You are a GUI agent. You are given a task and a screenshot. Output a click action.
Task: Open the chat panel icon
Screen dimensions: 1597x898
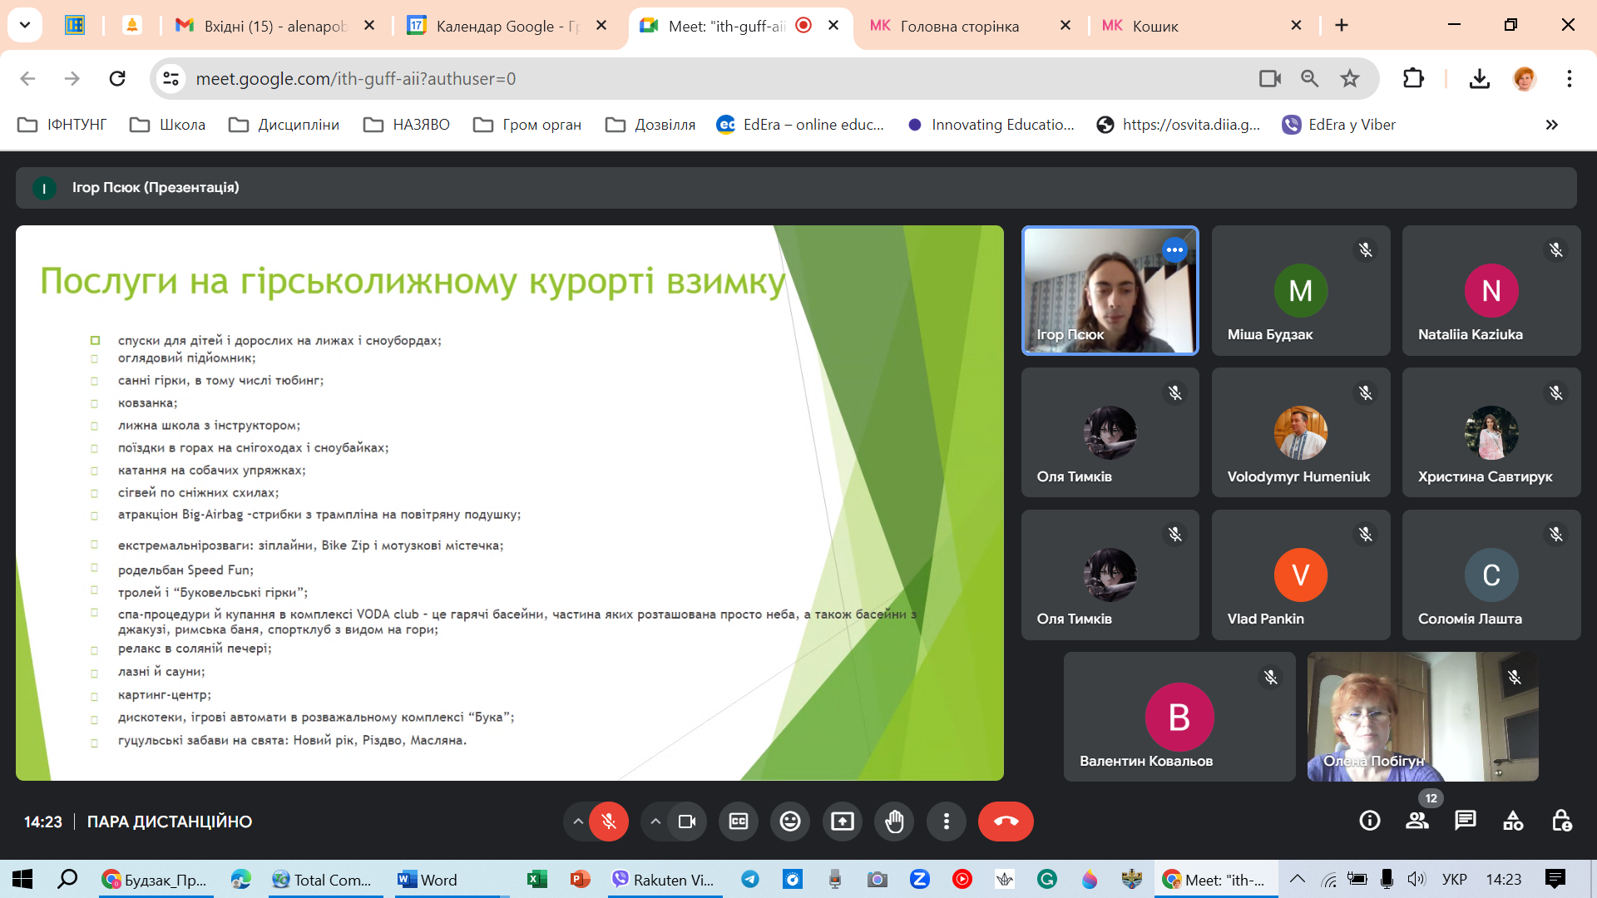[x=1465, y=822]
